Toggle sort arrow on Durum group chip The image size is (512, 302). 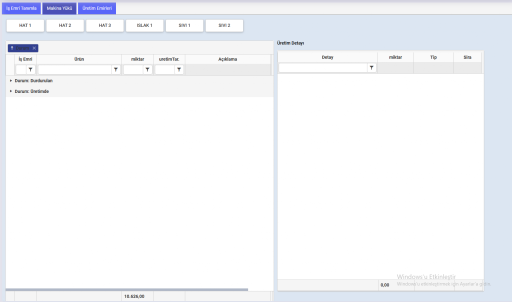click(x=12, y=48)
